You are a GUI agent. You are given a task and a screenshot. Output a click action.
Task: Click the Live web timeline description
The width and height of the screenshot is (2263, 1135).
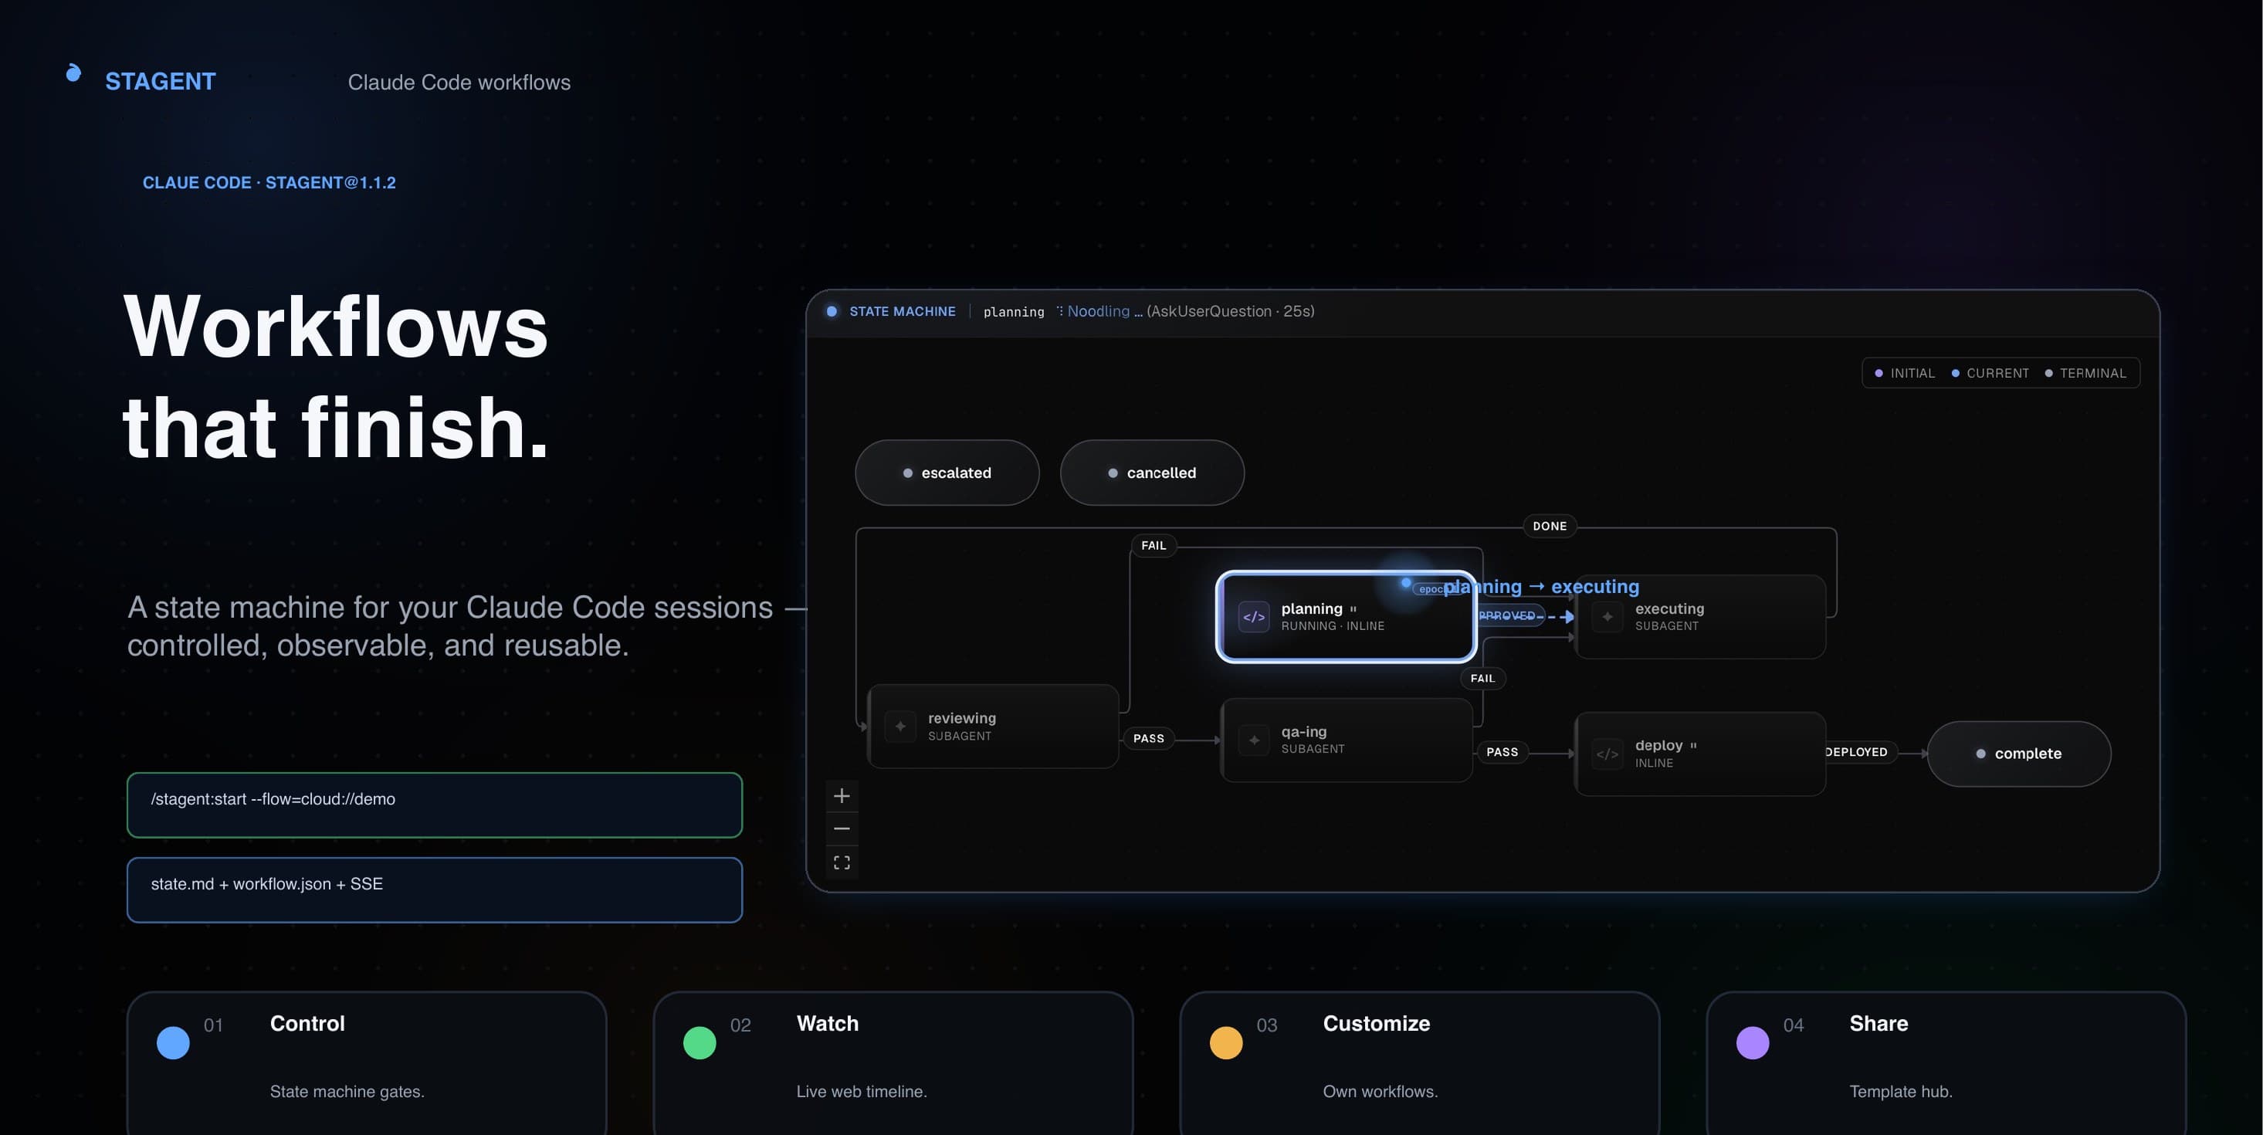click(862, 1092)
